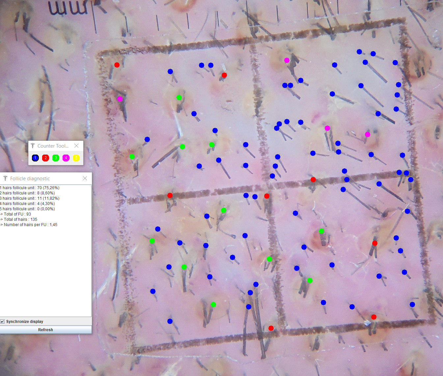The image size is (443, 376).
Task: Click the '1 hairs follicule unit' result line
Action: [30, 188]
